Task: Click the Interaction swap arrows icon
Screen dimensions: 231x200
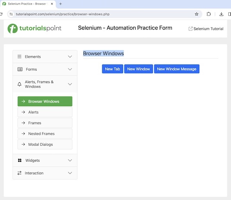Action: tap(20, 173)
